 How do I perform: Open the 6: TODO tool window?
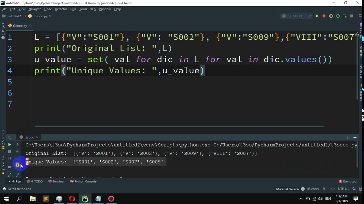pyautogui.click(x=35, y=181)
